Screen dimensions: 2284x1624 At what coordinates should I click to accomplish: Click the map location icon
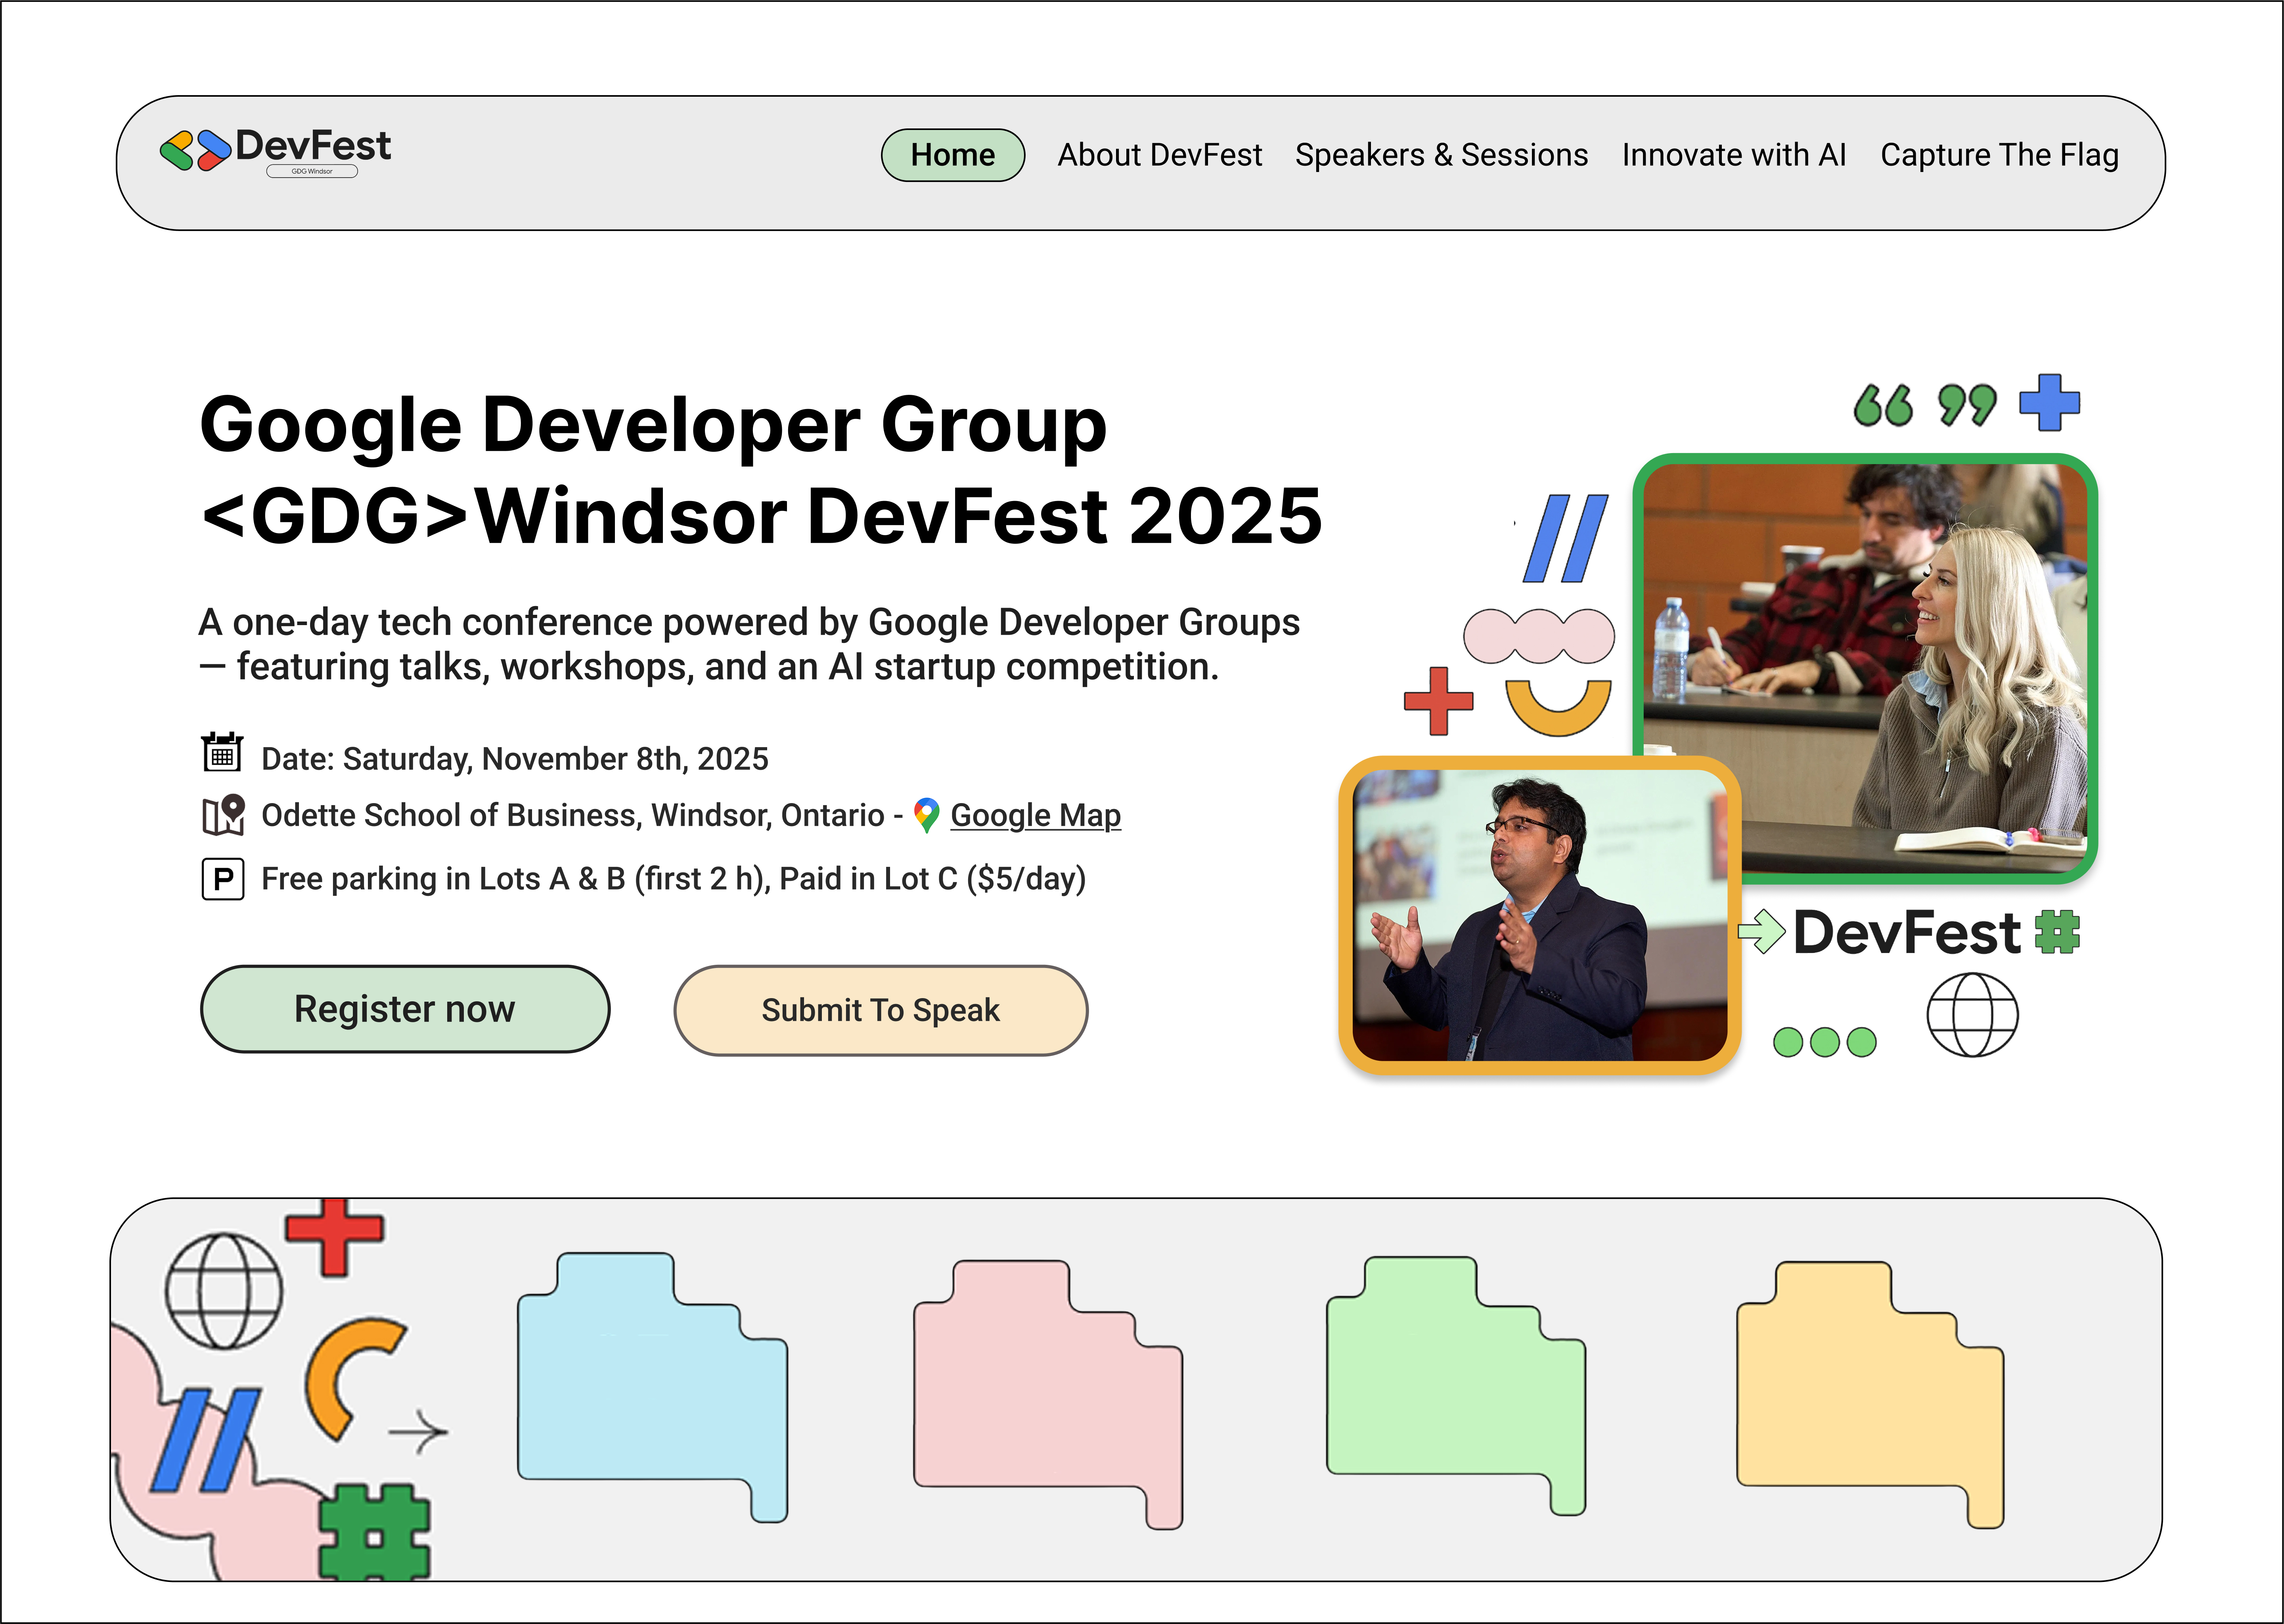(223, 815)
